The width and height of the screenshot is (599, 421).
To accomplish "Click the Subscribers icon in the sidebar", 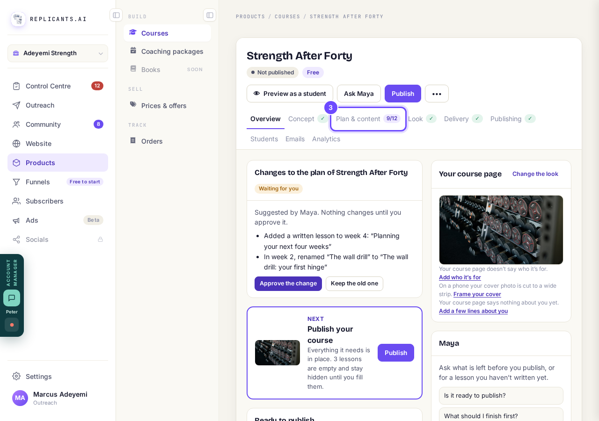I will coord(16,201).
